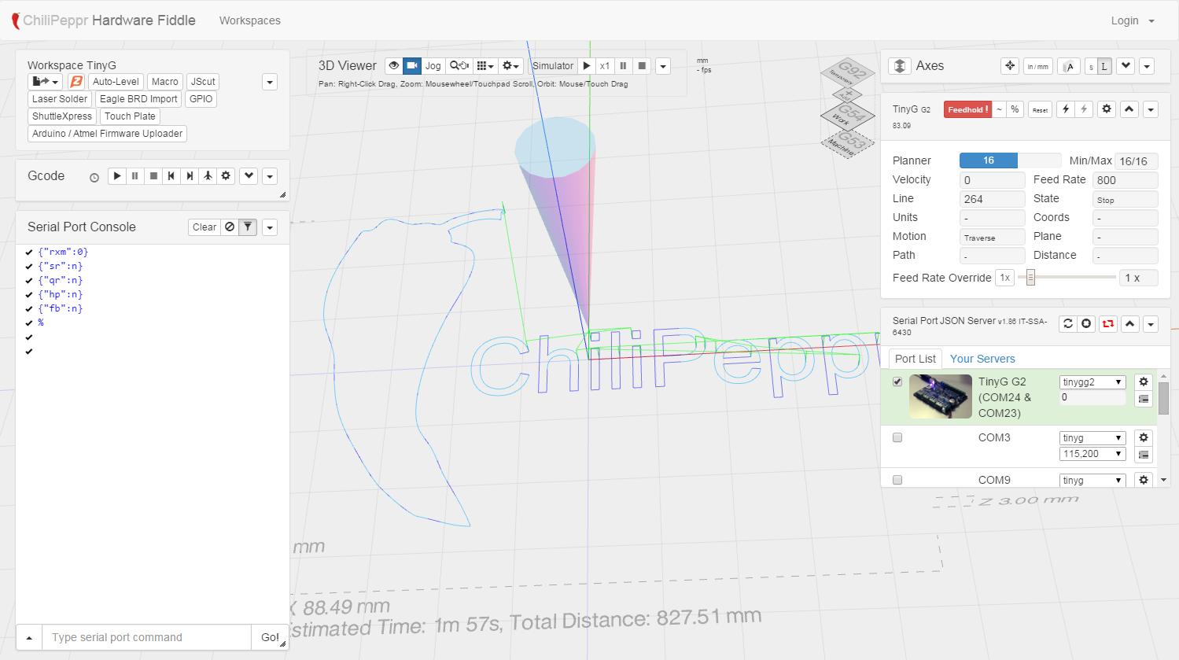Open the 3D Viewer gear settings dropdown
Screen dimensions: 1179x660
pyautogui.click(x=511, y=66)
